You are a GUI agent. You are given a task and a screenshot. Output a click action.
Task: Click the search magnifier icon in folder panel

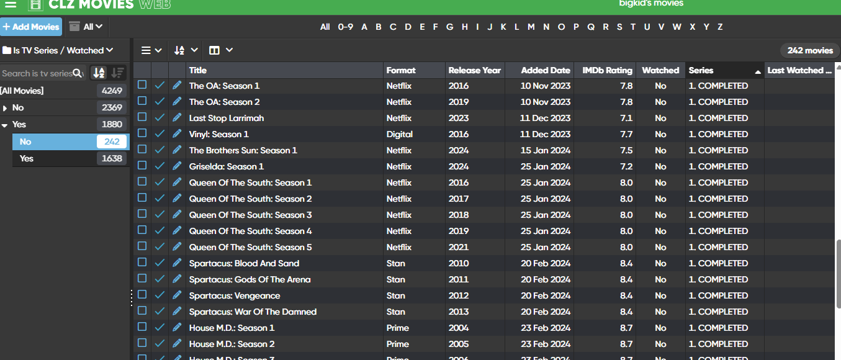tap(78, 73)
